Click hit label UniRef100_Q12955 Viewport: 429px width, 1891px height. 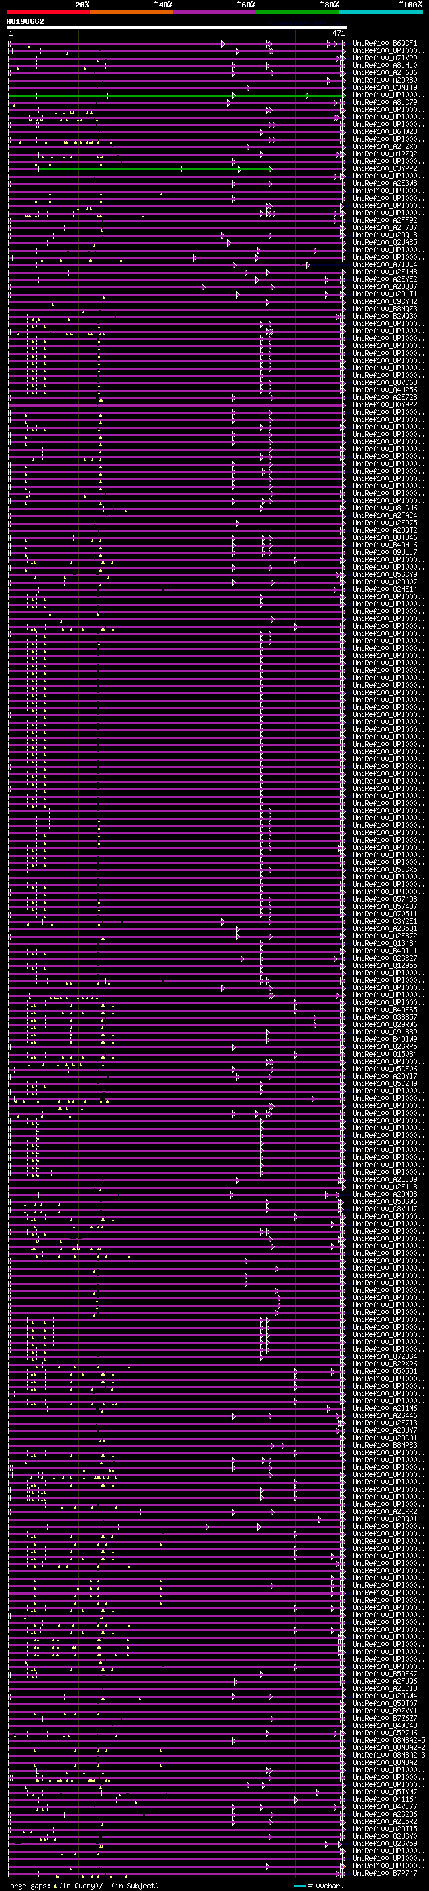pyautogui.click(x=385, y=965)
